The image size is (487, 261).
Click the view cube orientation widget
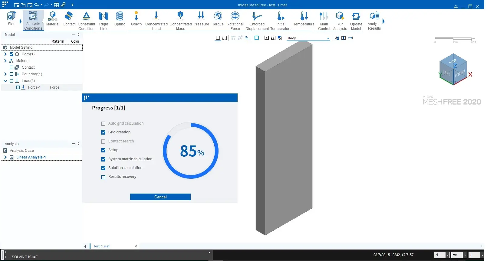(453, 69)
